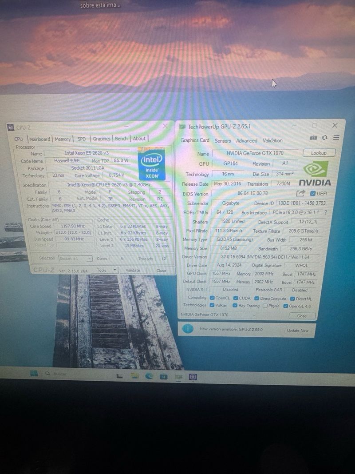Viewport: 355px width, 474px height.
Task: Click the Validate button in CPU-Z
Action: (133, 270)
